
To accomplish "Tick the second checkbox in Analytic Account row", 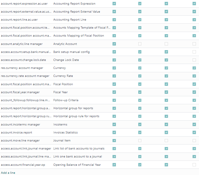I will click(140, 44).
